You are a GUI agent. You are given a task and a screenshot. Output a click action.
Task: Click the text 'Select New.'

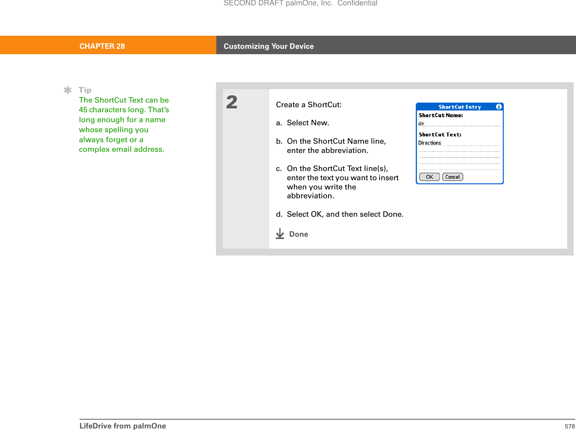(308, 123)
